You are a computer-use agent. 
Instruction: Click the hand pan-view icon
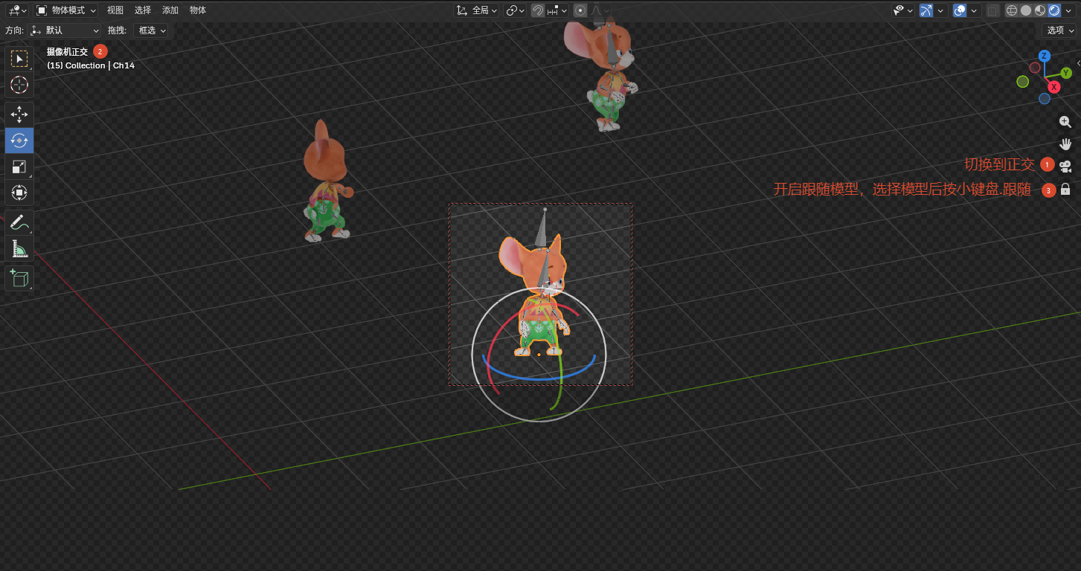pyautogui.click(x=1065, y=143)
